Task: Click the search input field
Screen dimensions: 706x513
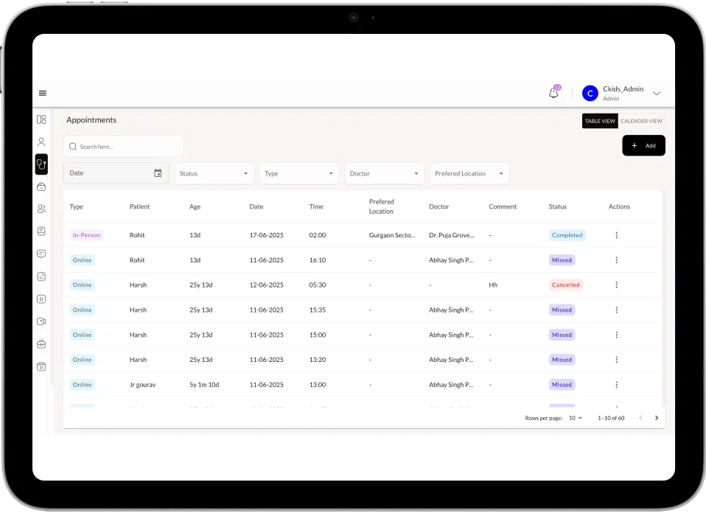Action: [122, 146]
